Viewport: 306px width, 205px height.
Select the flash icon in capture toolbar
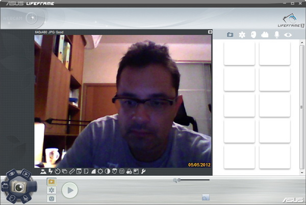pos(50,171)
